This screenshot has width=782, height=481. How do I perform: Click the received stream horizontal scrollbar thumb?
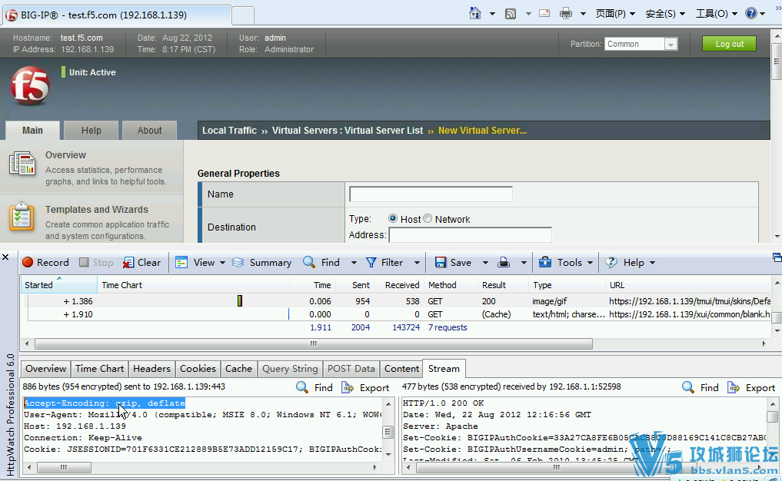tap(556, 467)
